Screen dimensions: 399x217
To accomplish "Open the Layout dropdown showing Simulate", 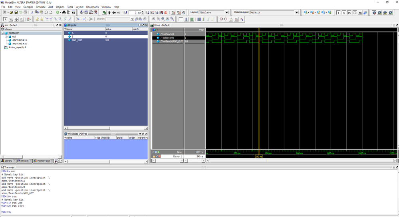I will coord(212,12).
